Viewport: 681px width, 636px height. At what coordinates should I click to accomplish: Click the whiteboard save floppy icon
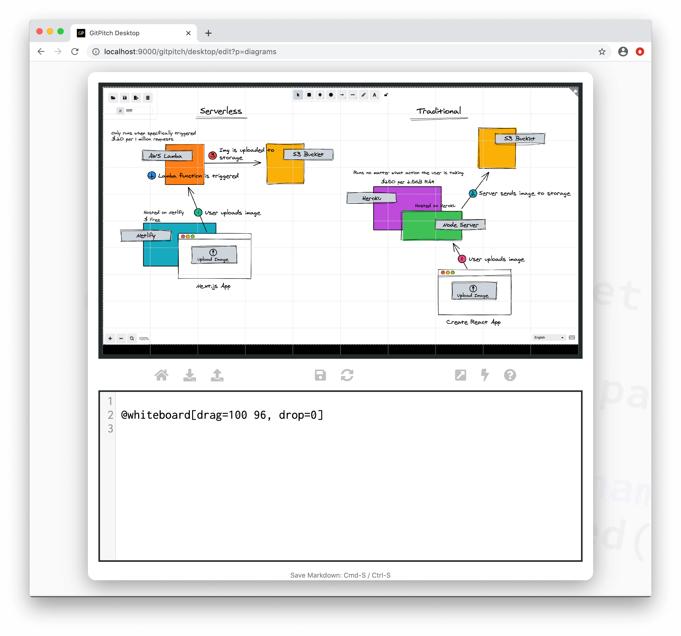(x=125, y=98)
